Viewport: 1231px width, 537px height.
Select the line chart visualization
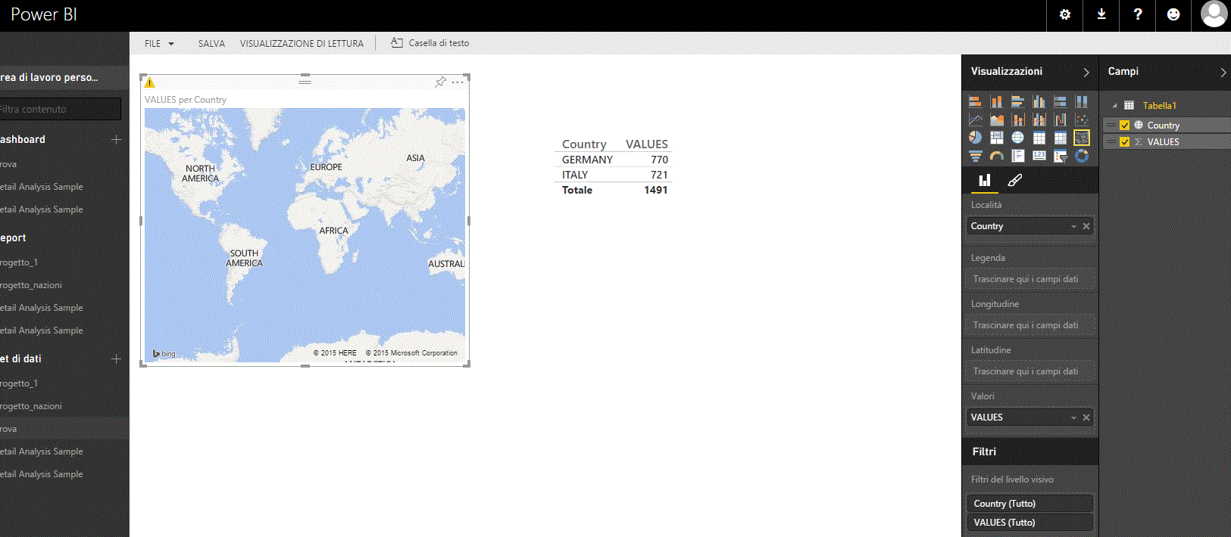(x=976, y=120)
